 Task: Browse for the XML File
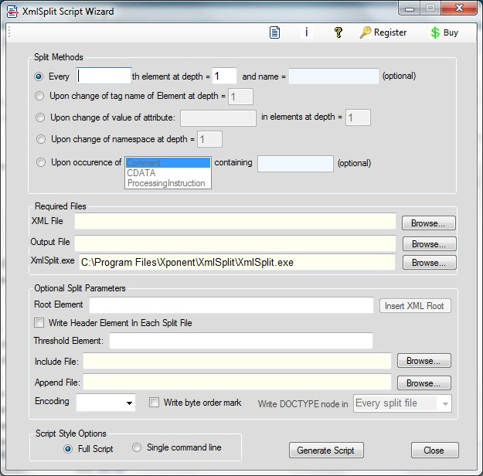click(428, 223)
